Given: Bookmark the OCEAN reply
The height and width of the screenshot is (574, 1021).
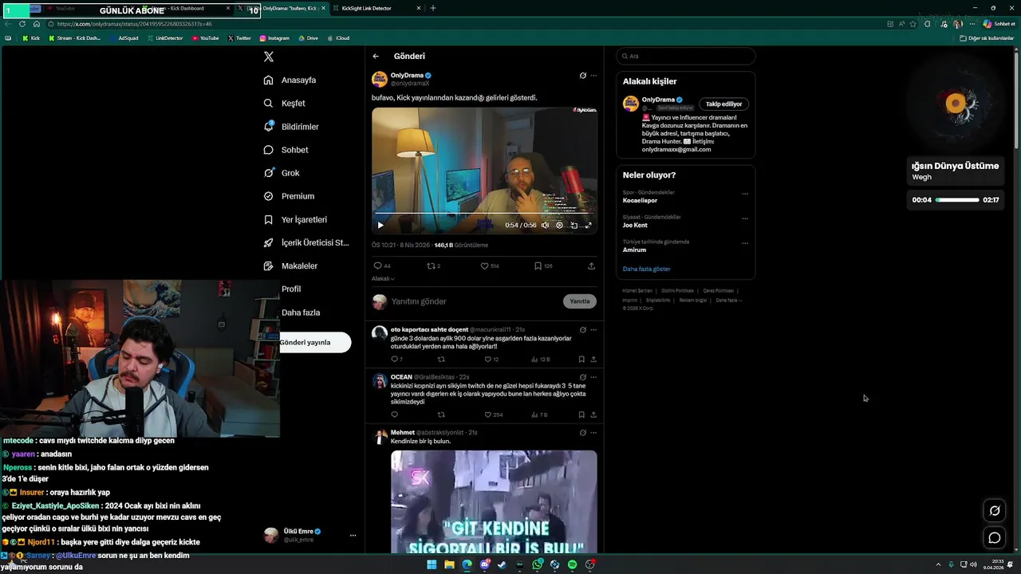Looking at the screenshot, I should tap(581, 415).
